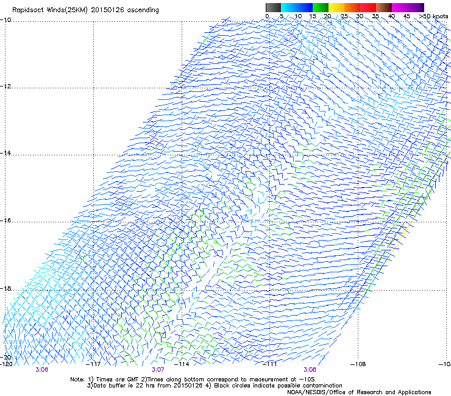Click the orange 25-30 knots legend swatch
This screenshot has width=451, height=396.
tap(352, 7)
